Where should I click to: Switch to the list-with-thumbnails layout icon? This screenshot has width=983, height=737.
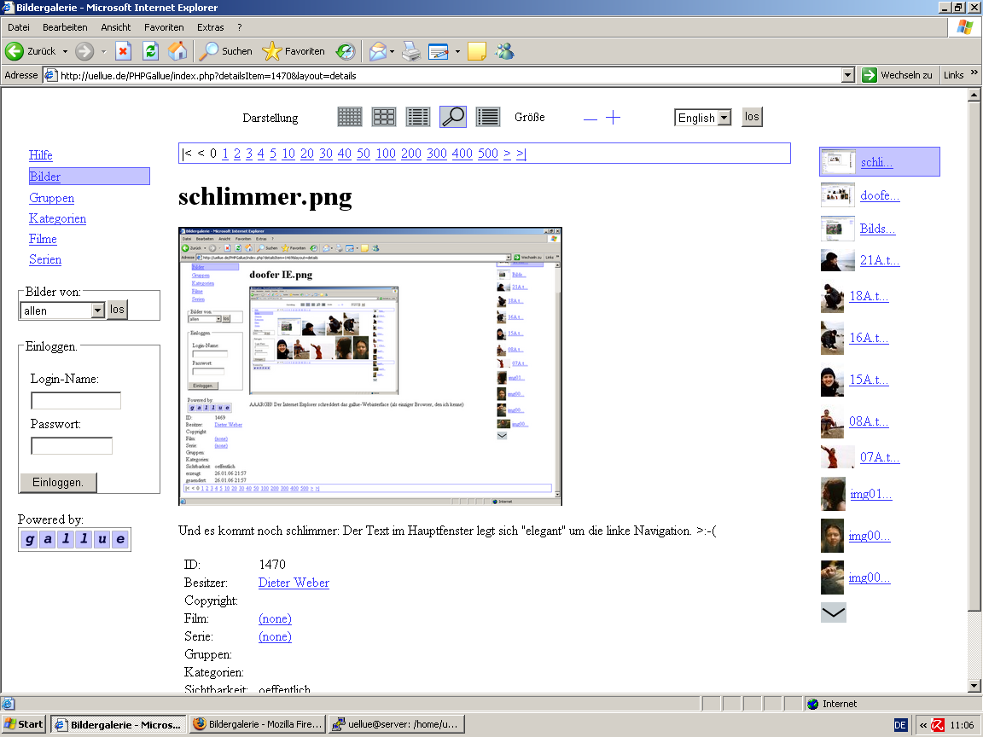(x=418, y=117)
